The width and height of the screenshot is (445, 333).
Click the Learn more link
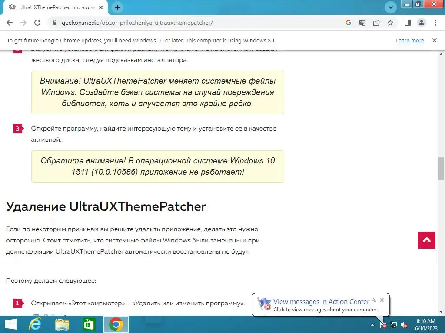410,40
